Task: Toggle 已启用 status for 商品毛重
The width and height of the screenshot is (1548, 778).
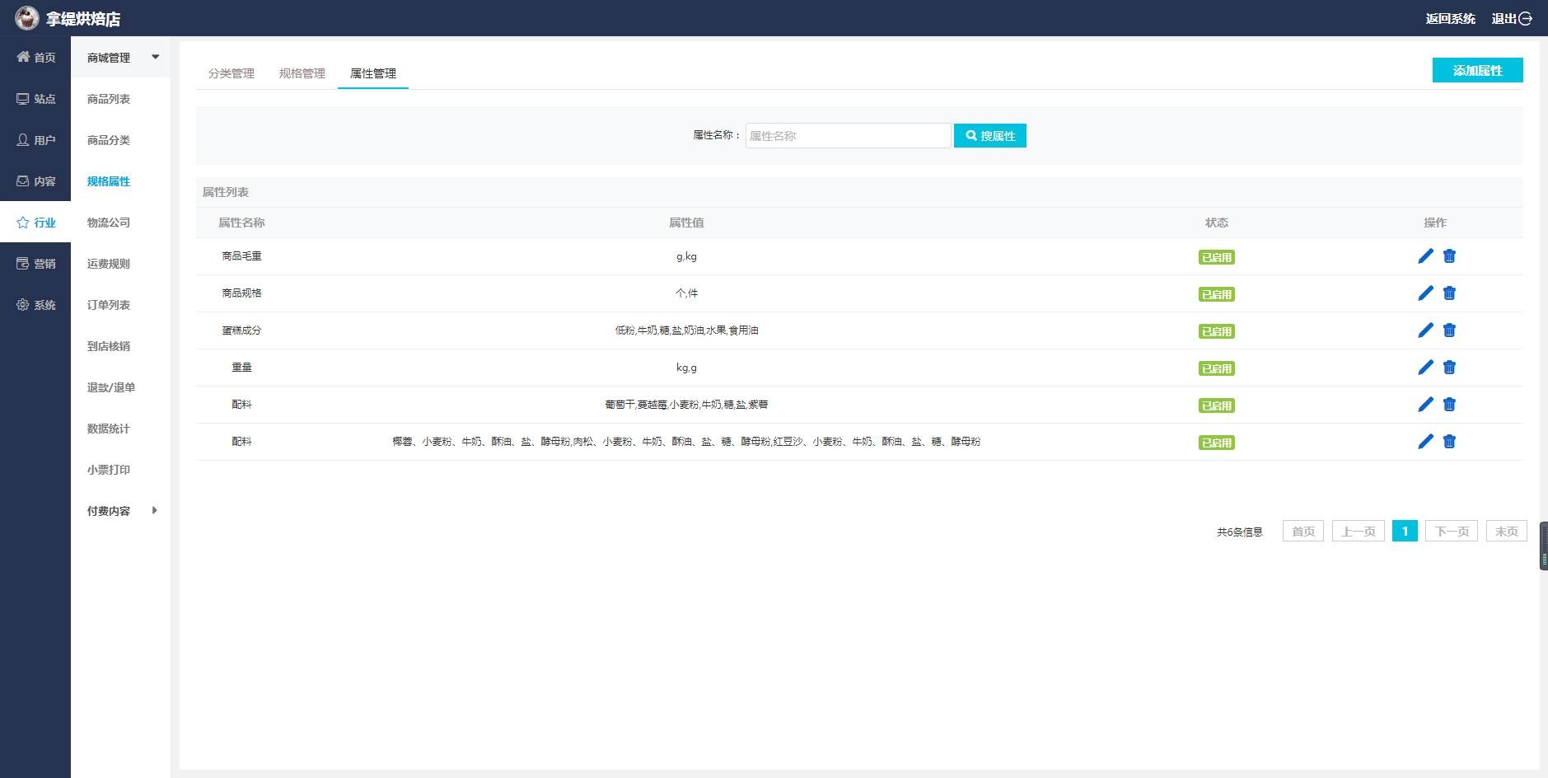Action: coord(1216,257)
